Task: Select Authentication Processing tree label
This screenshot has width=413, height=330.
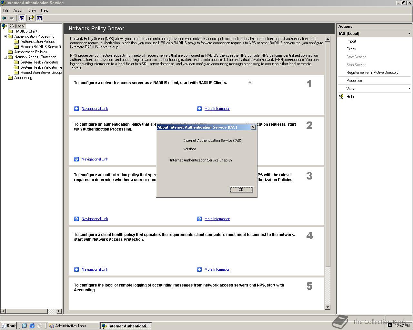Action: [x=34, y=36]
